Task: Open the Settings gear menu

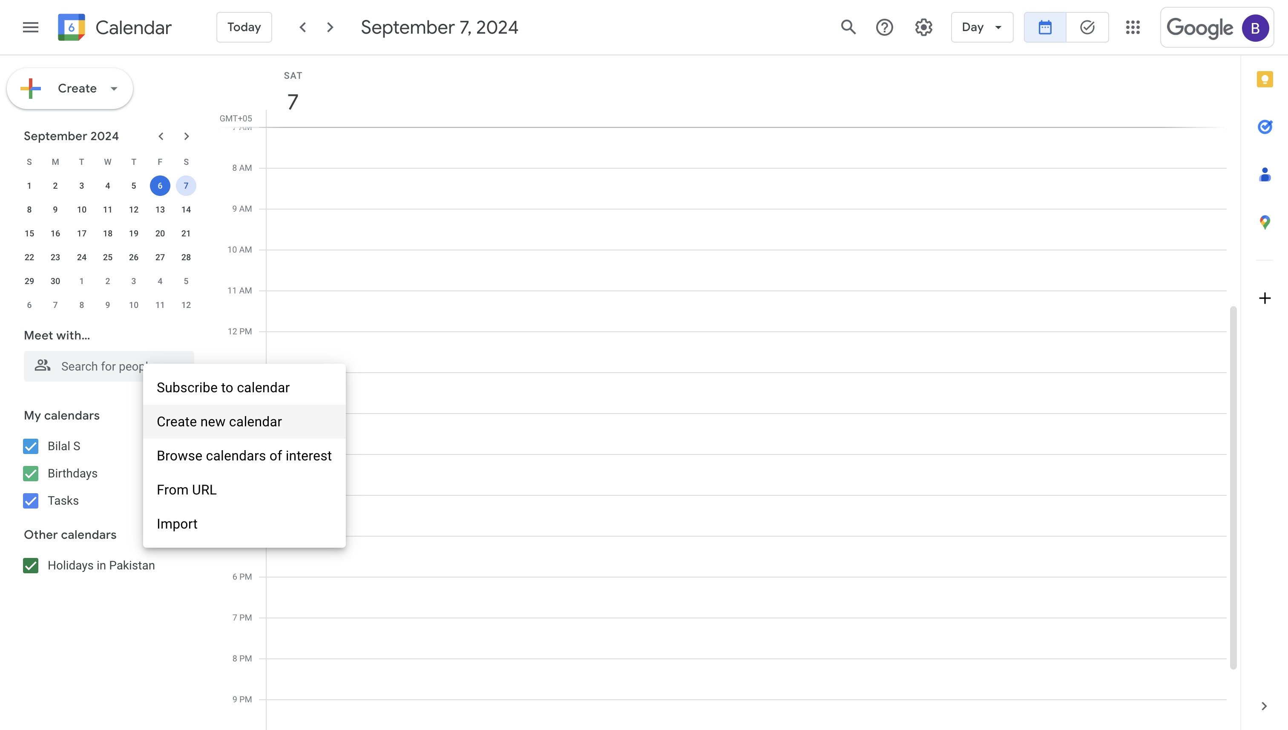Action: coord(923,27)
